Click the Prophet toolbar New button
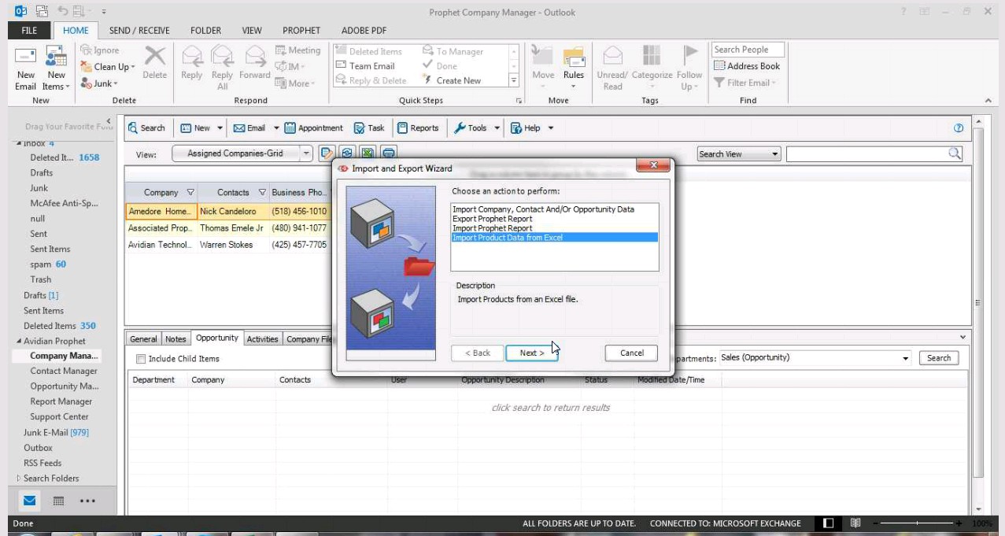 (196, 128)
